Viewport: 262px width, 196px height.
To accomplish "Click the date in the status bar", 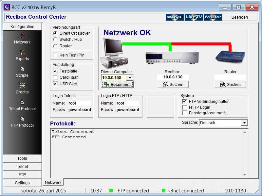I will (44, 190).
